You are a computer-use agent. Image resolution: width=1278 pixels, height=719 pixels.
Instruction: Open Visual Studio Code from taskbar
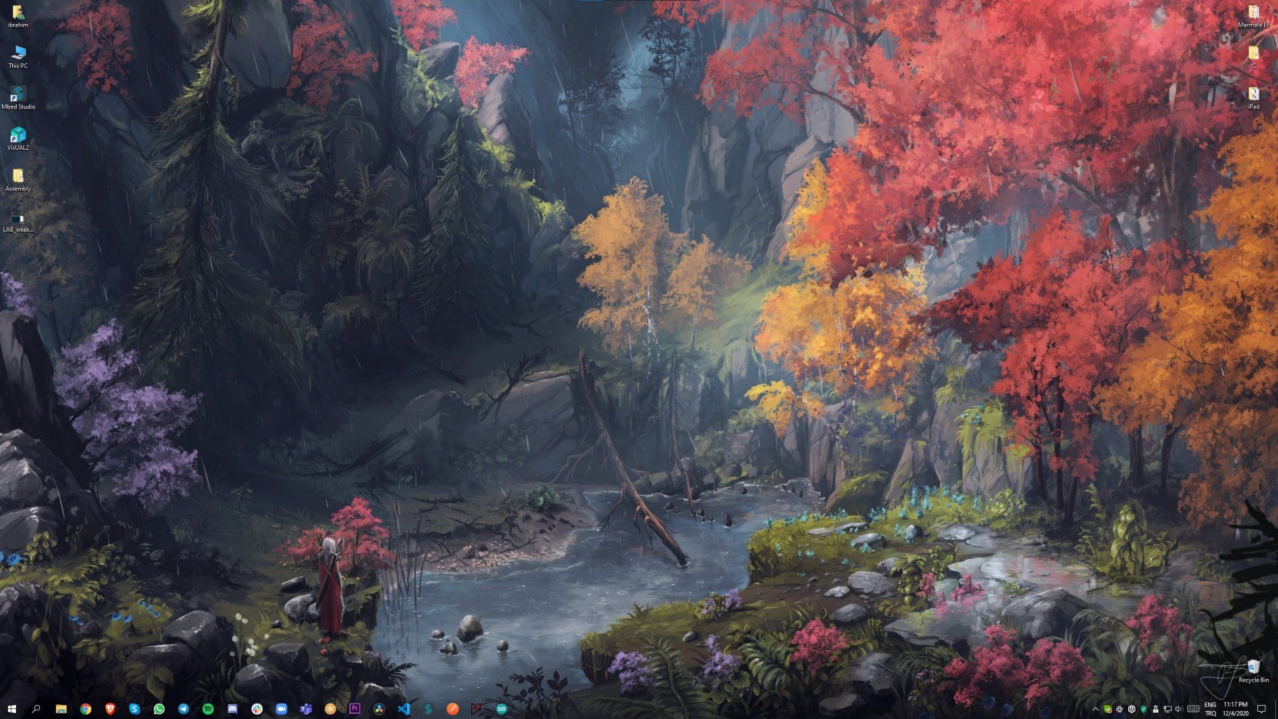[403, 709]
